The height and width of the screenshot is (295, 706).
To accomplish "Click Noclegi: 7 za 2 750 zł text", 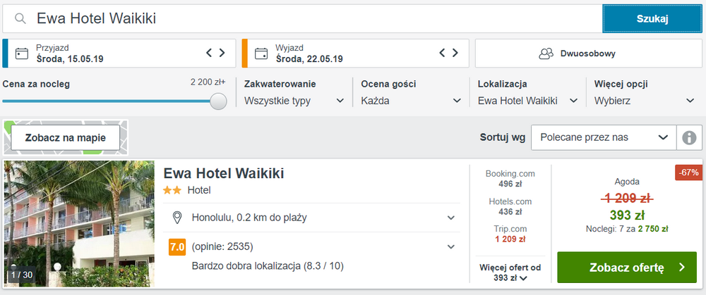I will (627, 229).
